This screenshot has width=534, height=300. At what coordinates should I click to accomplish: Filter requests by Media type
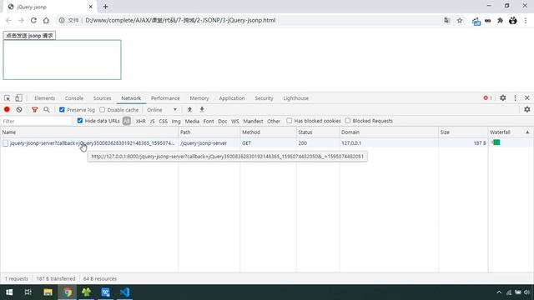point(192,121)
